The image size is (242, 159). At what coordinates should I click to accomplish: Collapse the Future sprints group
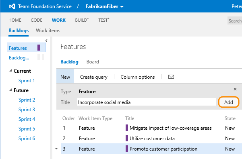coord(10,90)
